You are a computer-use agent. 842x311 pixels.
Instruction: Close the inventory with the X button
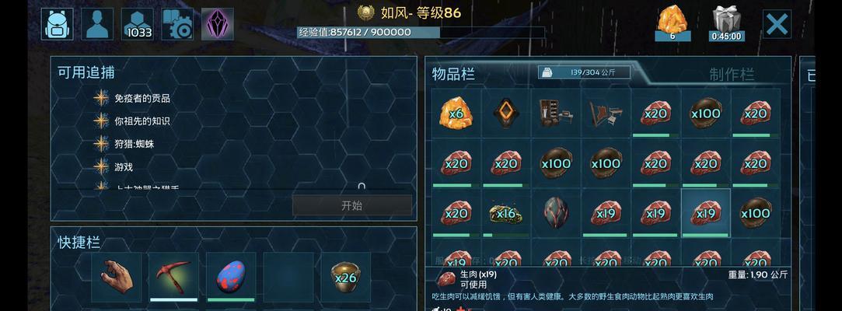(777, 24)
